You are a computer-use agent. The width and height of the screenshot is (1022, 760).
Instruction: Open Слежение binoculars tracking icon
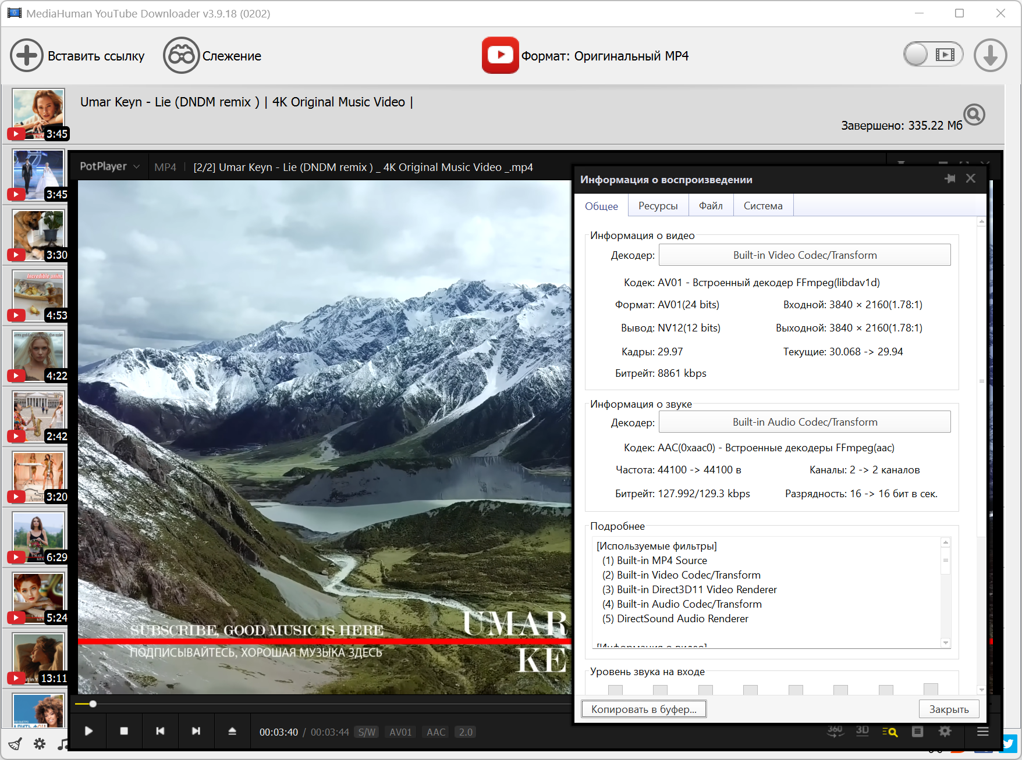pyautogui.click(x=181, y=56)
